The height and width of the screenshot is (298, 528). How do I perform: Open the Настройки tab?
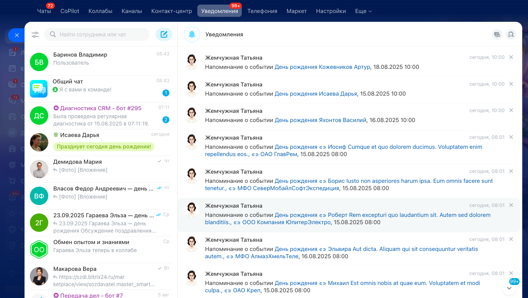331,11
